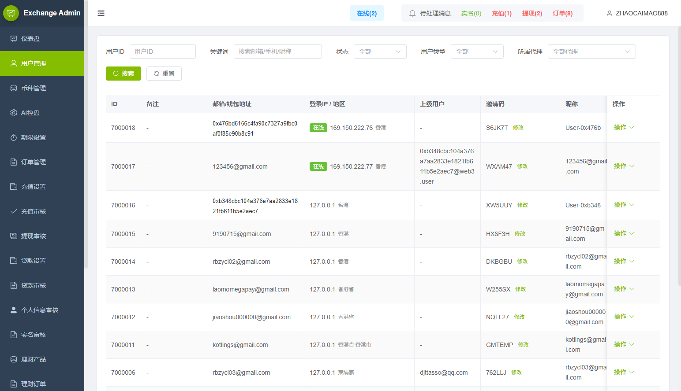The width and height of the screenshot is (681, 391).
Task: Expand 操作 menu for user 7000018
Action: 624,127
